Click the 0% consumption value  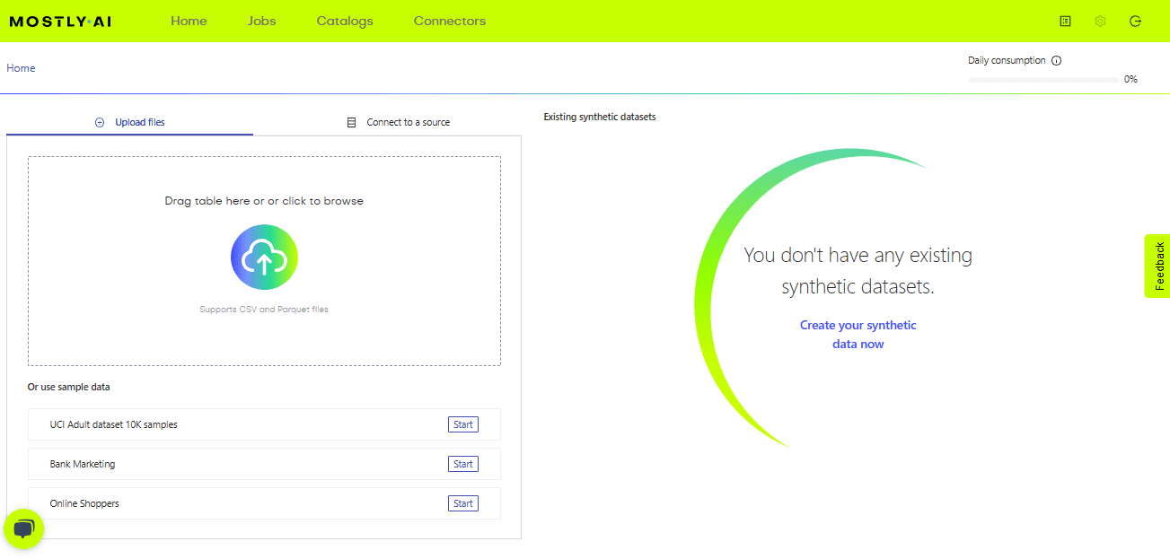[1130, 79]
